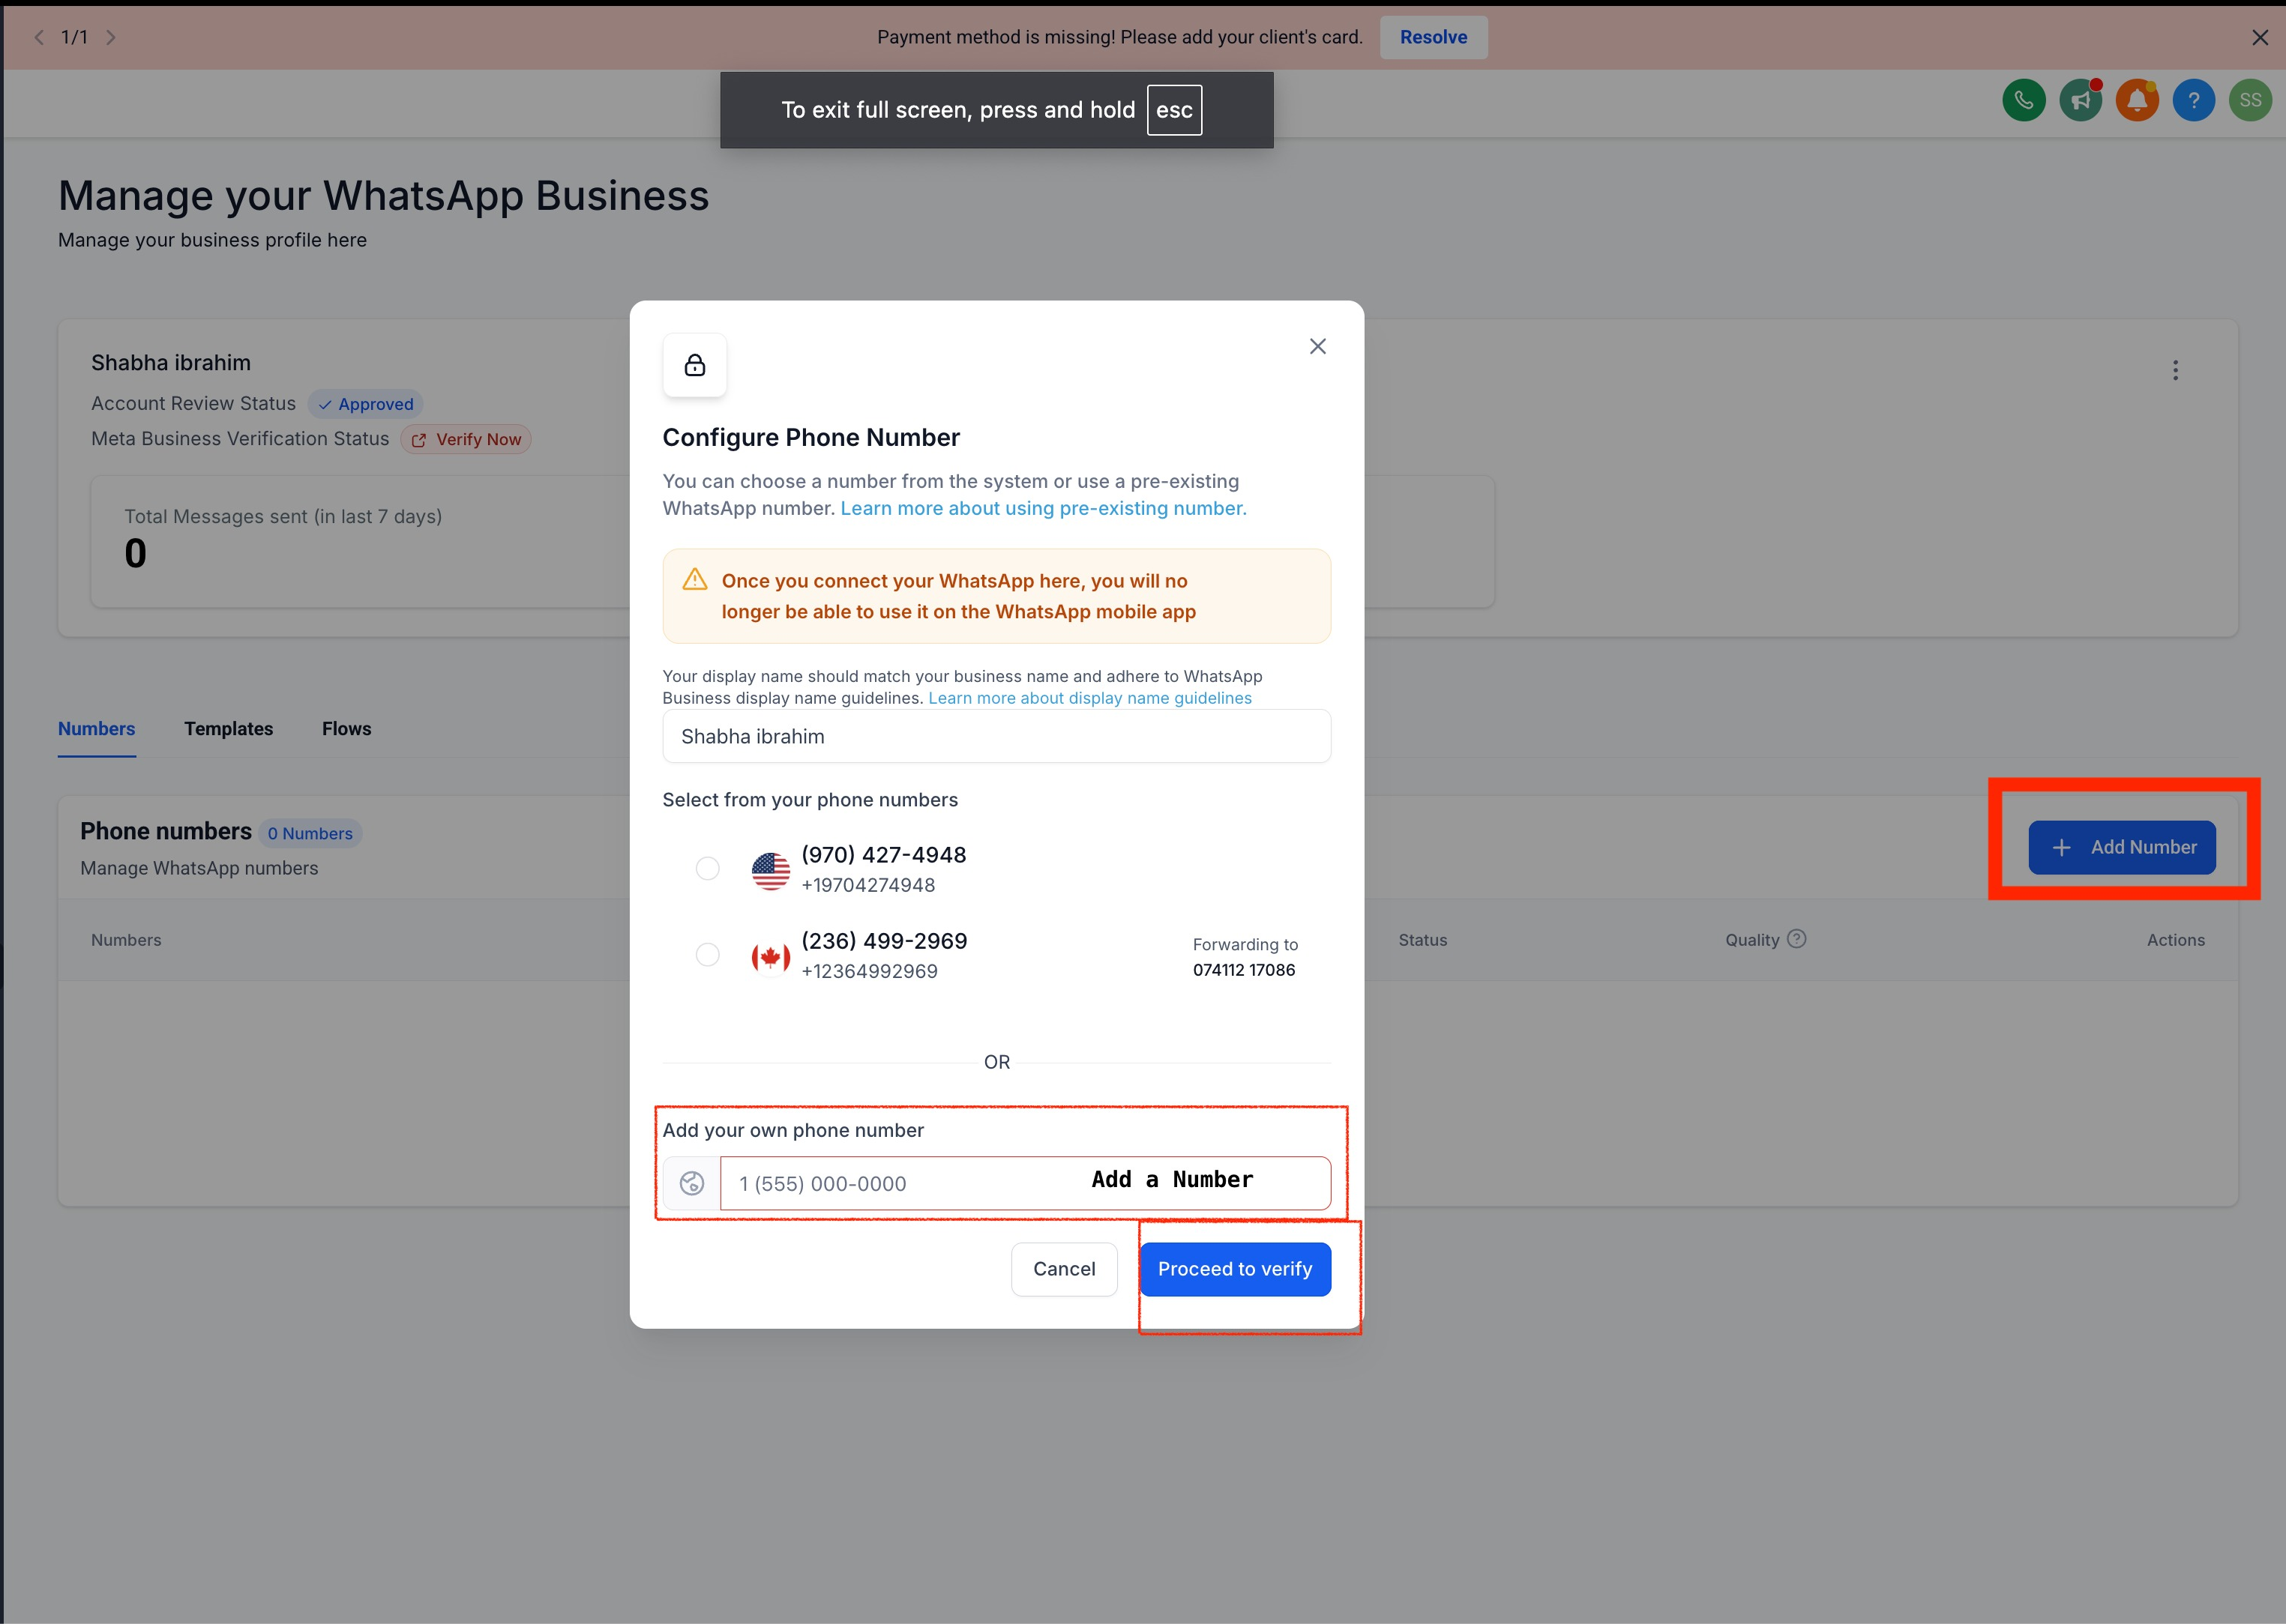Open the orange notifications bell
The height and width of the screenshot is (1624, 2286).
pos(2137,100)
